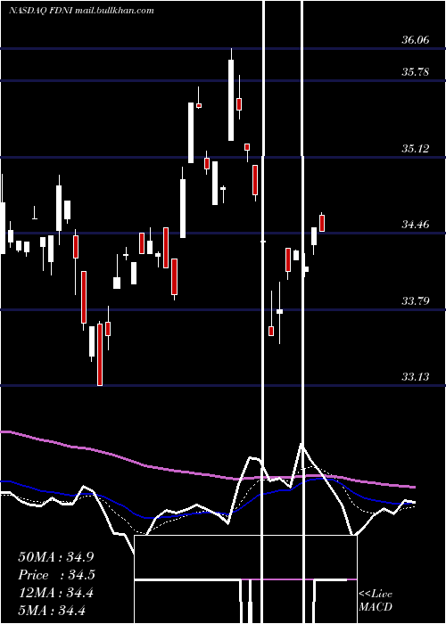
Task: Click the Price : 34.5 readout
Action: pyautogui.click(x=56, y=575)
